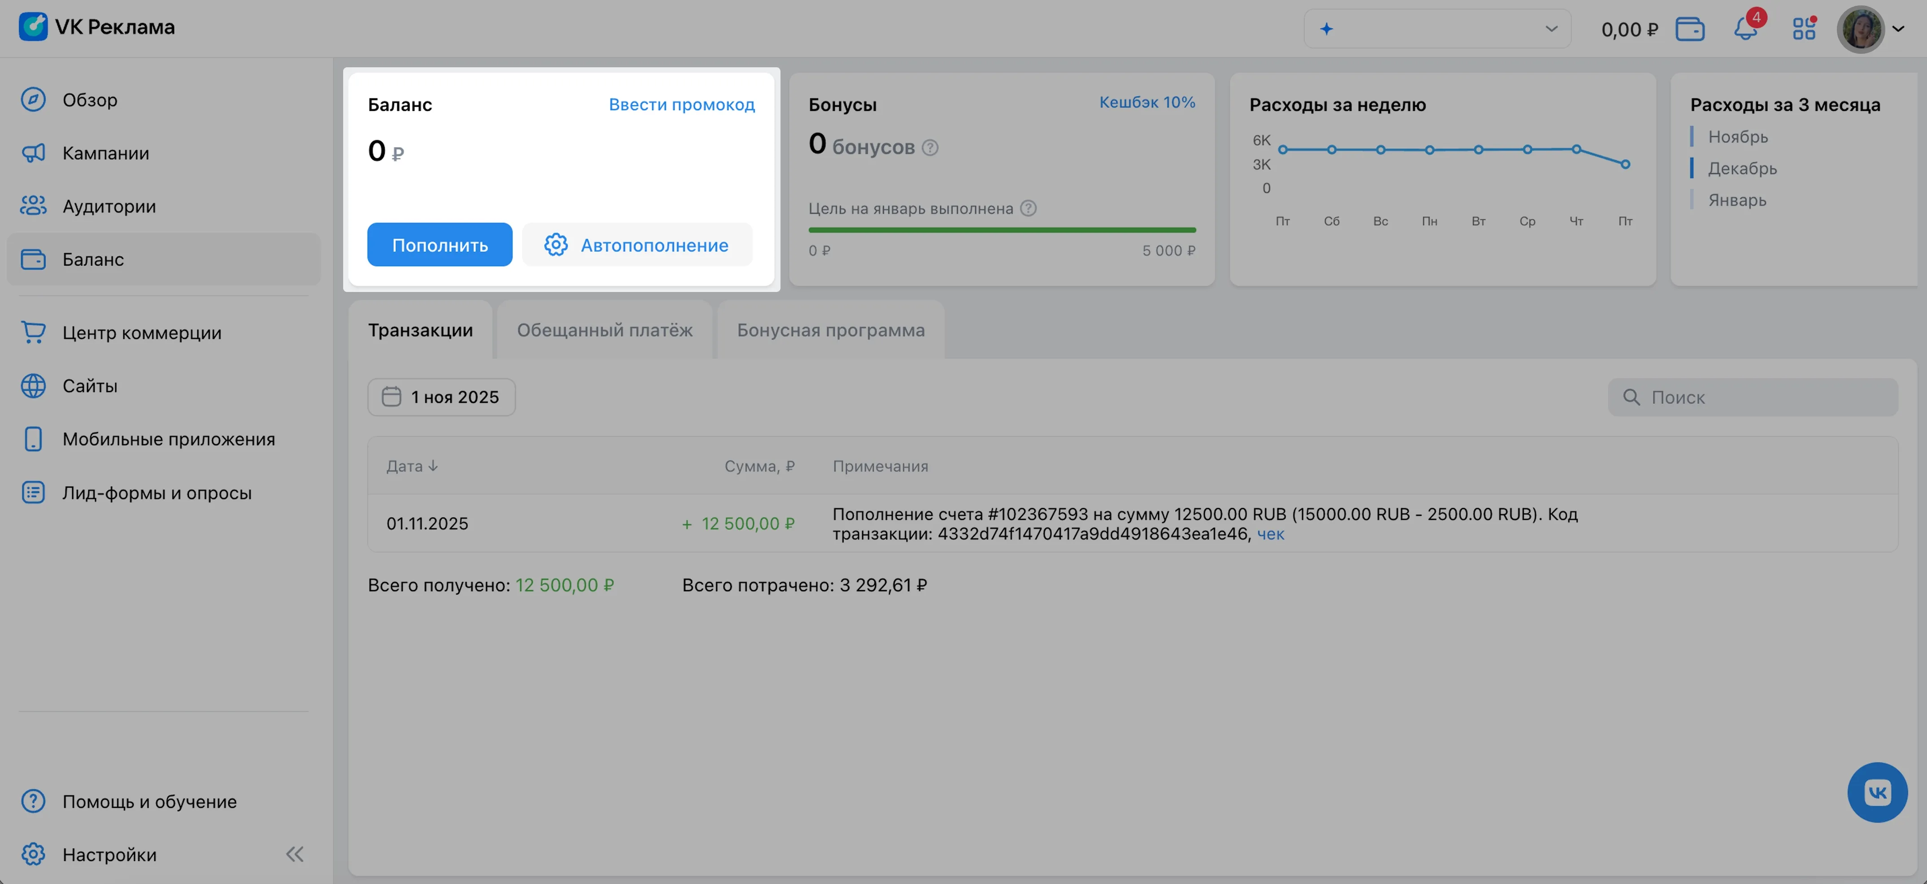Viewport: 1927px width, 884px height.
Task: Sort transactions by Дата column
Action: click(x=412, y=466)
